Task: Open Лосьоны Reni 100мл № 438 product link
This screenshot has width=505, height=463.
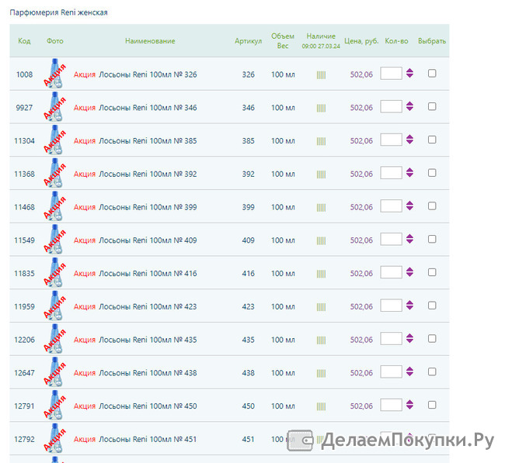Action: pos(148,373)
